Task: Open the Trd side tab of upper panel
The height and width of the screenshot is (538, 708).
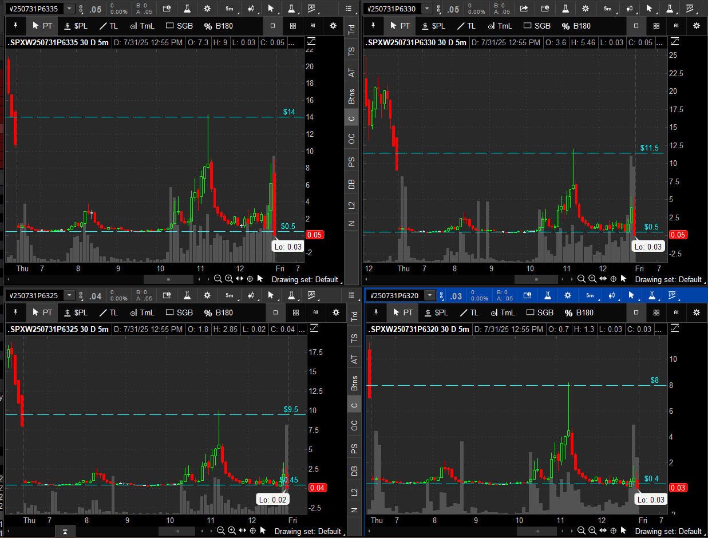Action: [352, 29]
